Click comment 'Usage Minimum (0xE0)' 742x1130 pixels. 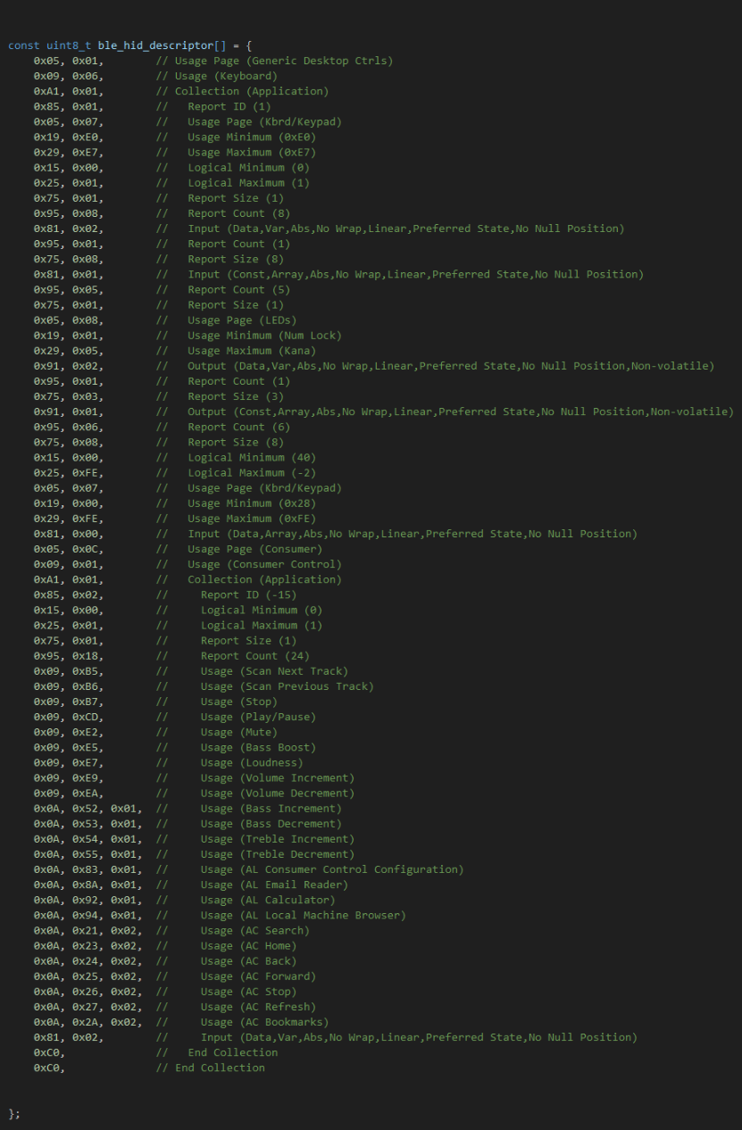tap(252, 137)
